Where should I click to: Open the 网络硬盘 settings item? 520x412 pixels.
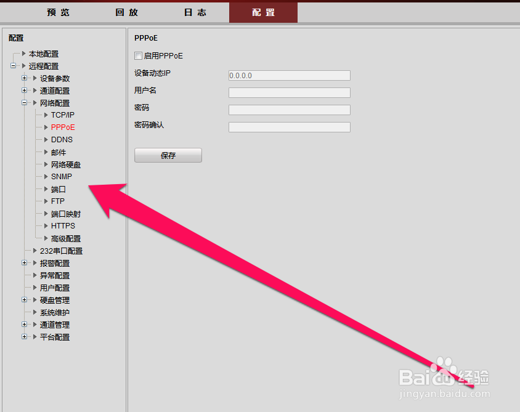[66, 164]
